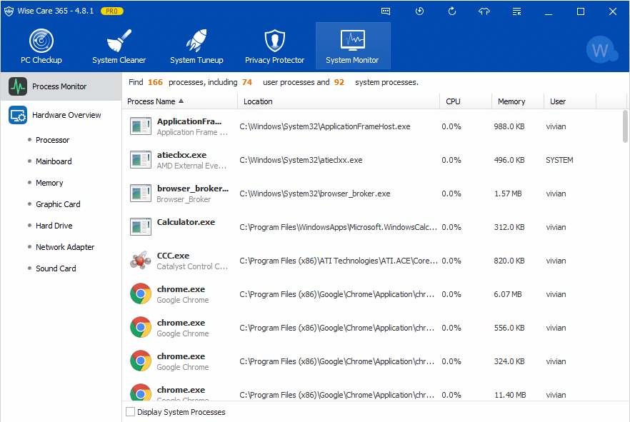Open Network Adapter hardware details
This screenshot has width=630, height=422.
click(65, 247)
